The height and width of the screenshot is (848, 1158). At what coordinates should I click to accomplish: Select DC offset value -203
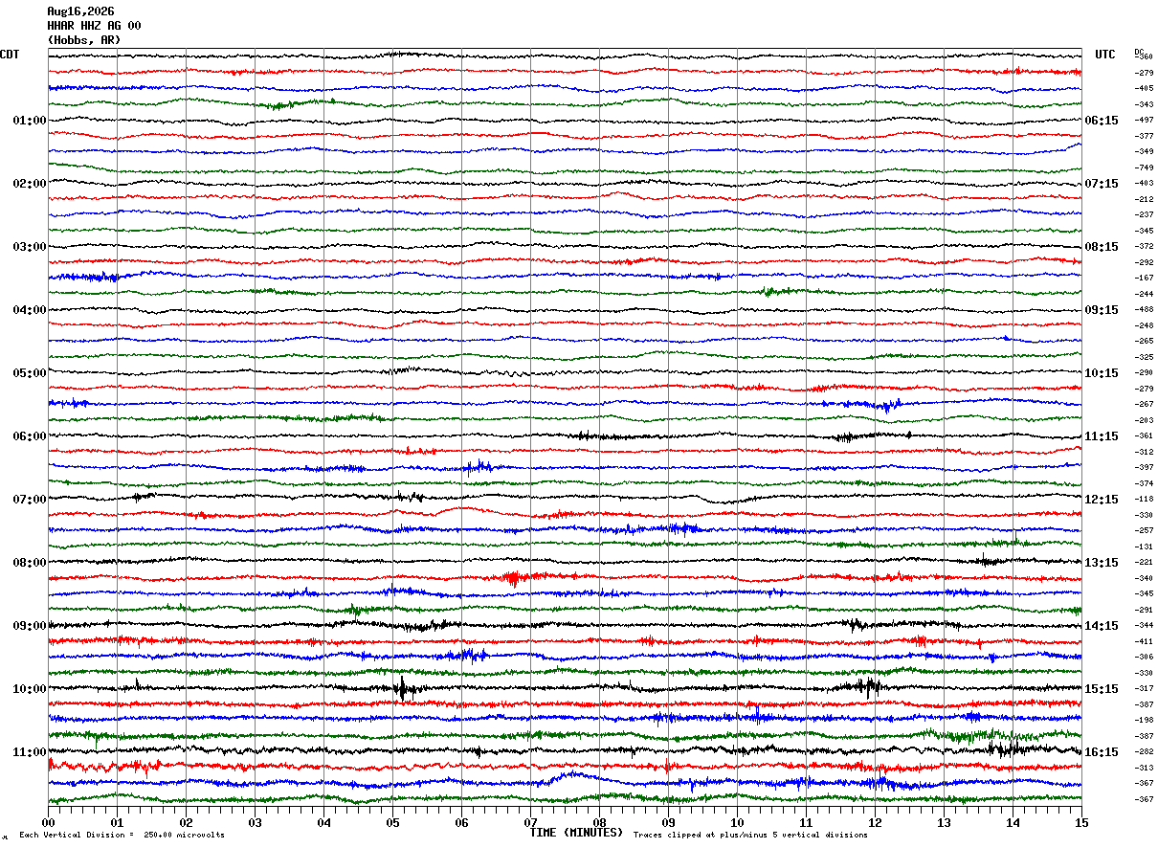1144,420
